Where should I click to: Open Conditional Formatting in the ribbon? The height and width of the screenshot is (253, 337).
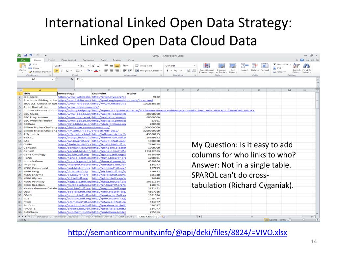coord(207,68)
